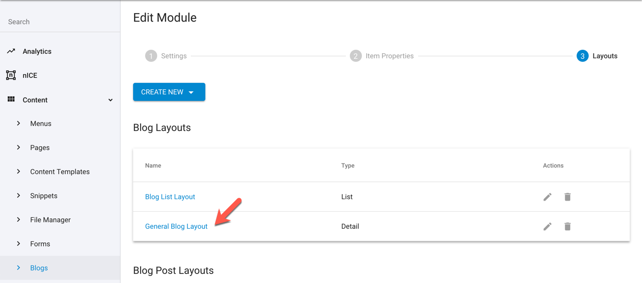Click the List type cell
Image resolution: width=642 pixels, height=283 pixels.
click(347, 197)
